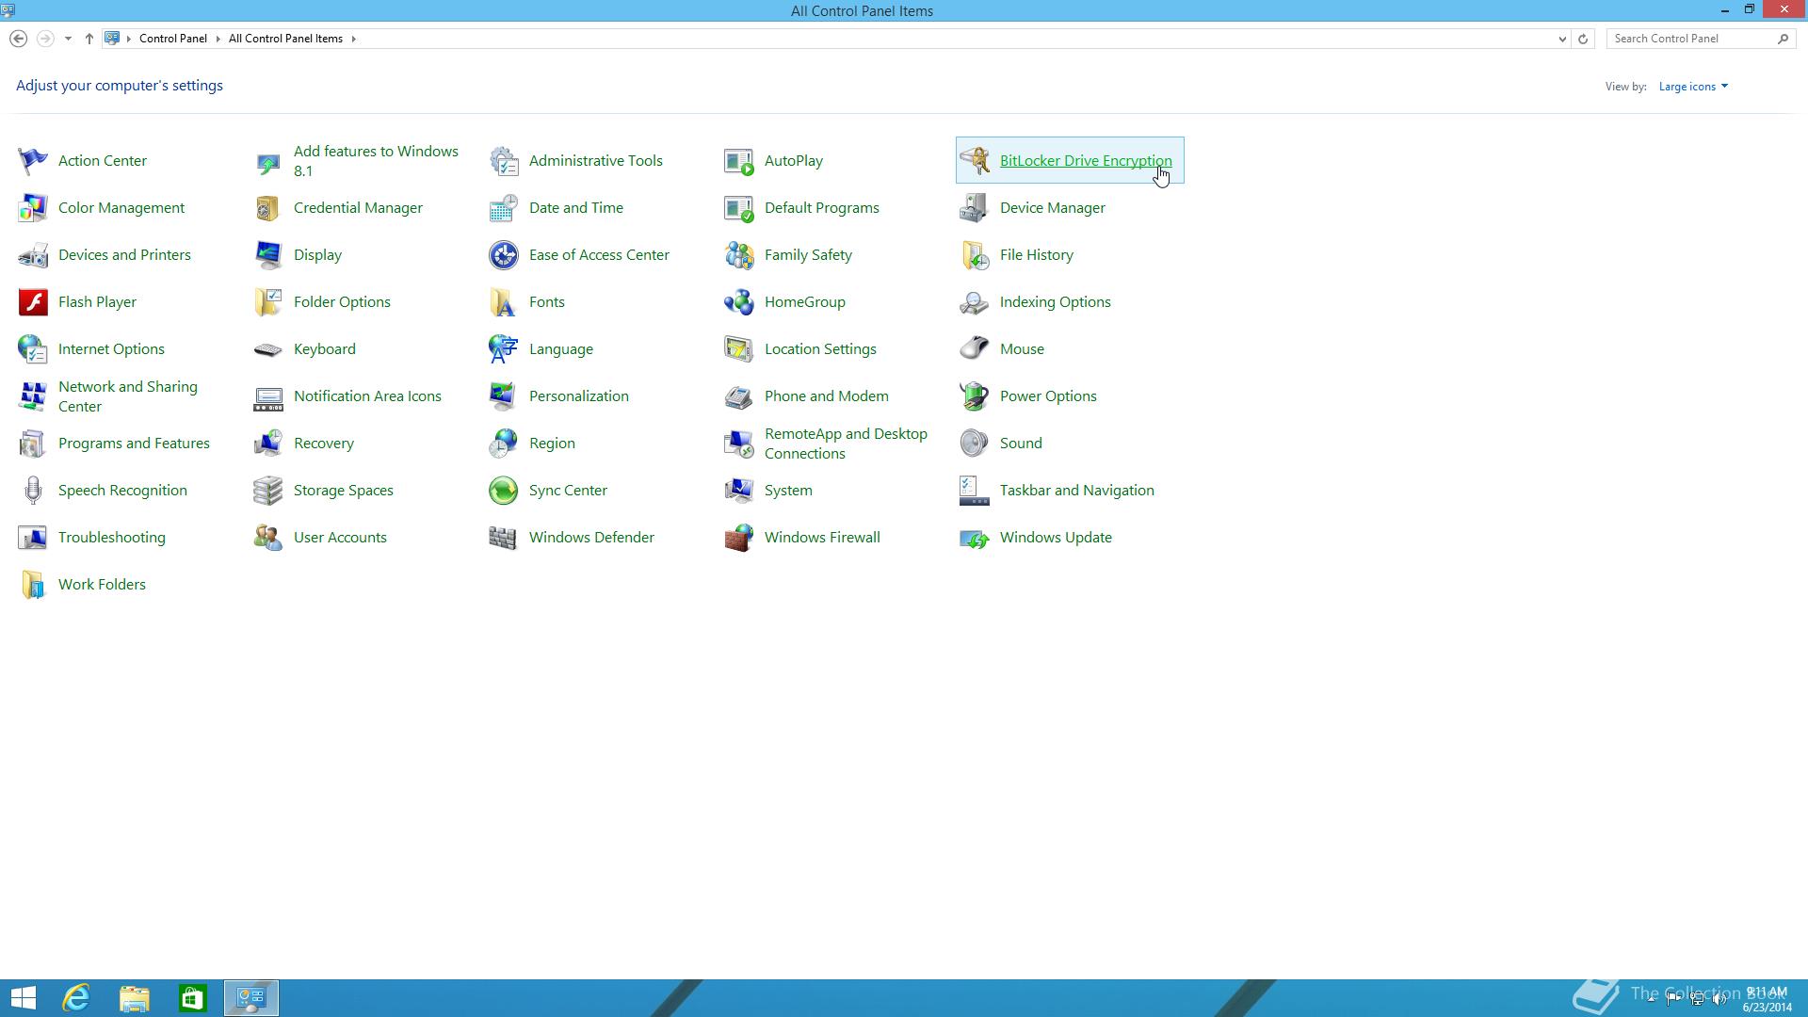Go up one level with Up arrow
1808x1017 pixels.
click(89, 39)
